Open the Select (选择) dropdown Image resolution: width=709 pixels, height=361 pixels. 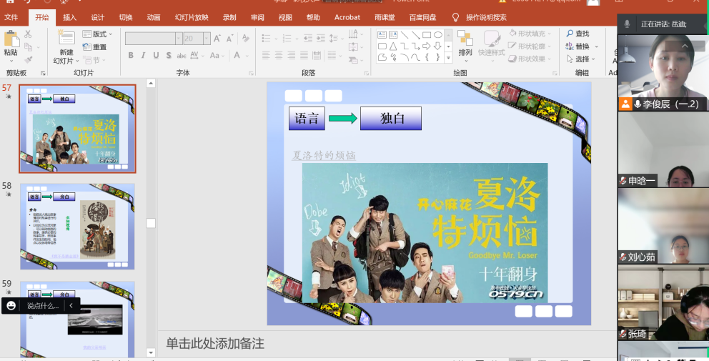pos(582,59)
